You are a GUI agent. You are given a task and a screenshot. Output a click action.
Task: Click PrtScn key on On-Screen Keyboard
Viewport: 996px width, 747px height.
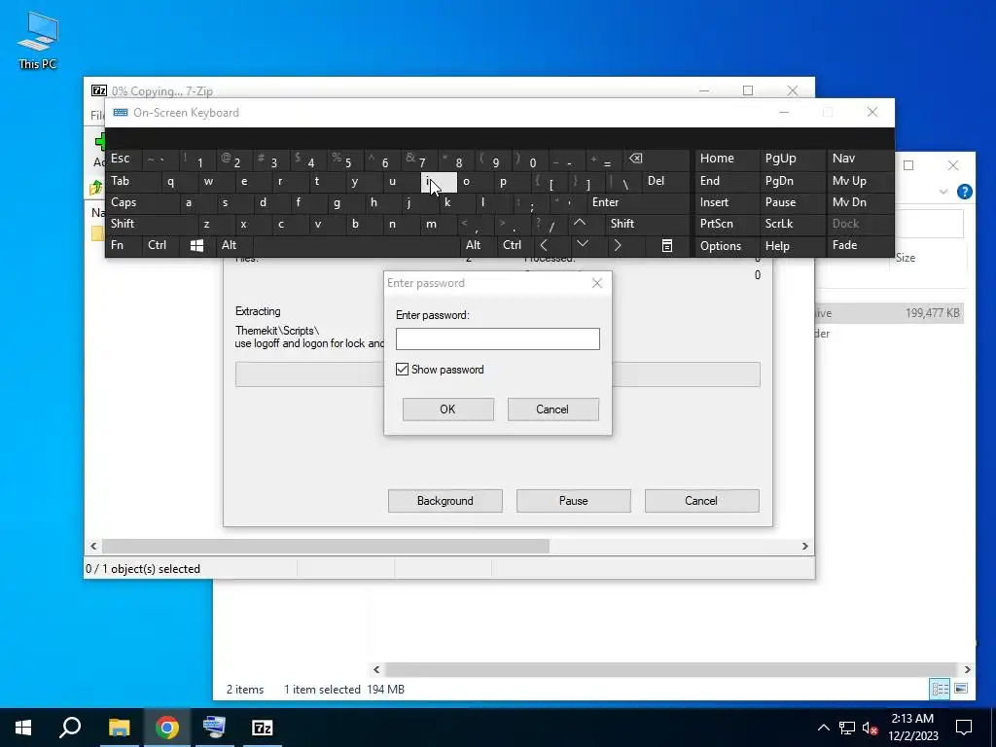pos(727,224)
